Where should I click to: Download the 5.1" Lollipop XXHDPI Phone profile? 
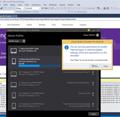click(93, 104)
